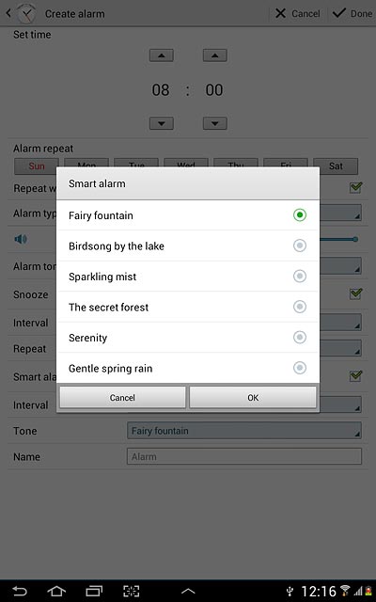Toggle the Snooze checkbox
376x602 pixels.
coord(355,293)
